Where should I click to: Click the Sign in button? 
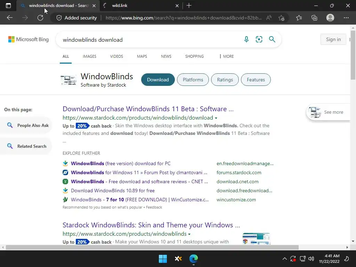(x=333, y=39)
